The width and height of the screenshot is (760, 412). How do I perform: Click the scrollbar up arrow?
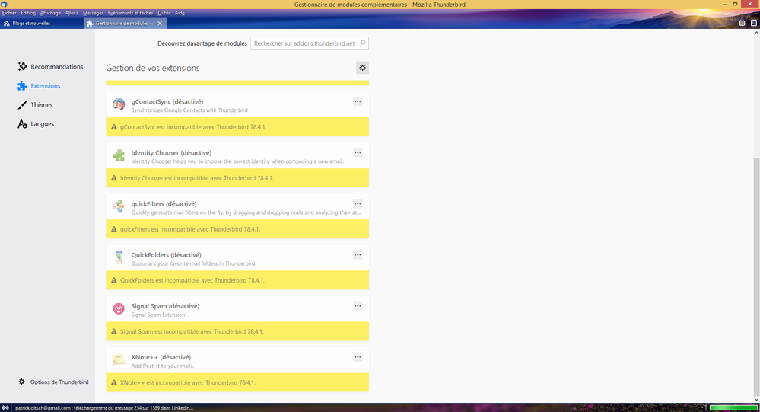click(757, 33)
